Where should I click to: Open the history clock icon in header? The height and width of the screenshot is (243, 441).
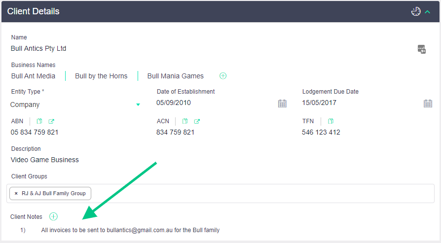[416, 11]
